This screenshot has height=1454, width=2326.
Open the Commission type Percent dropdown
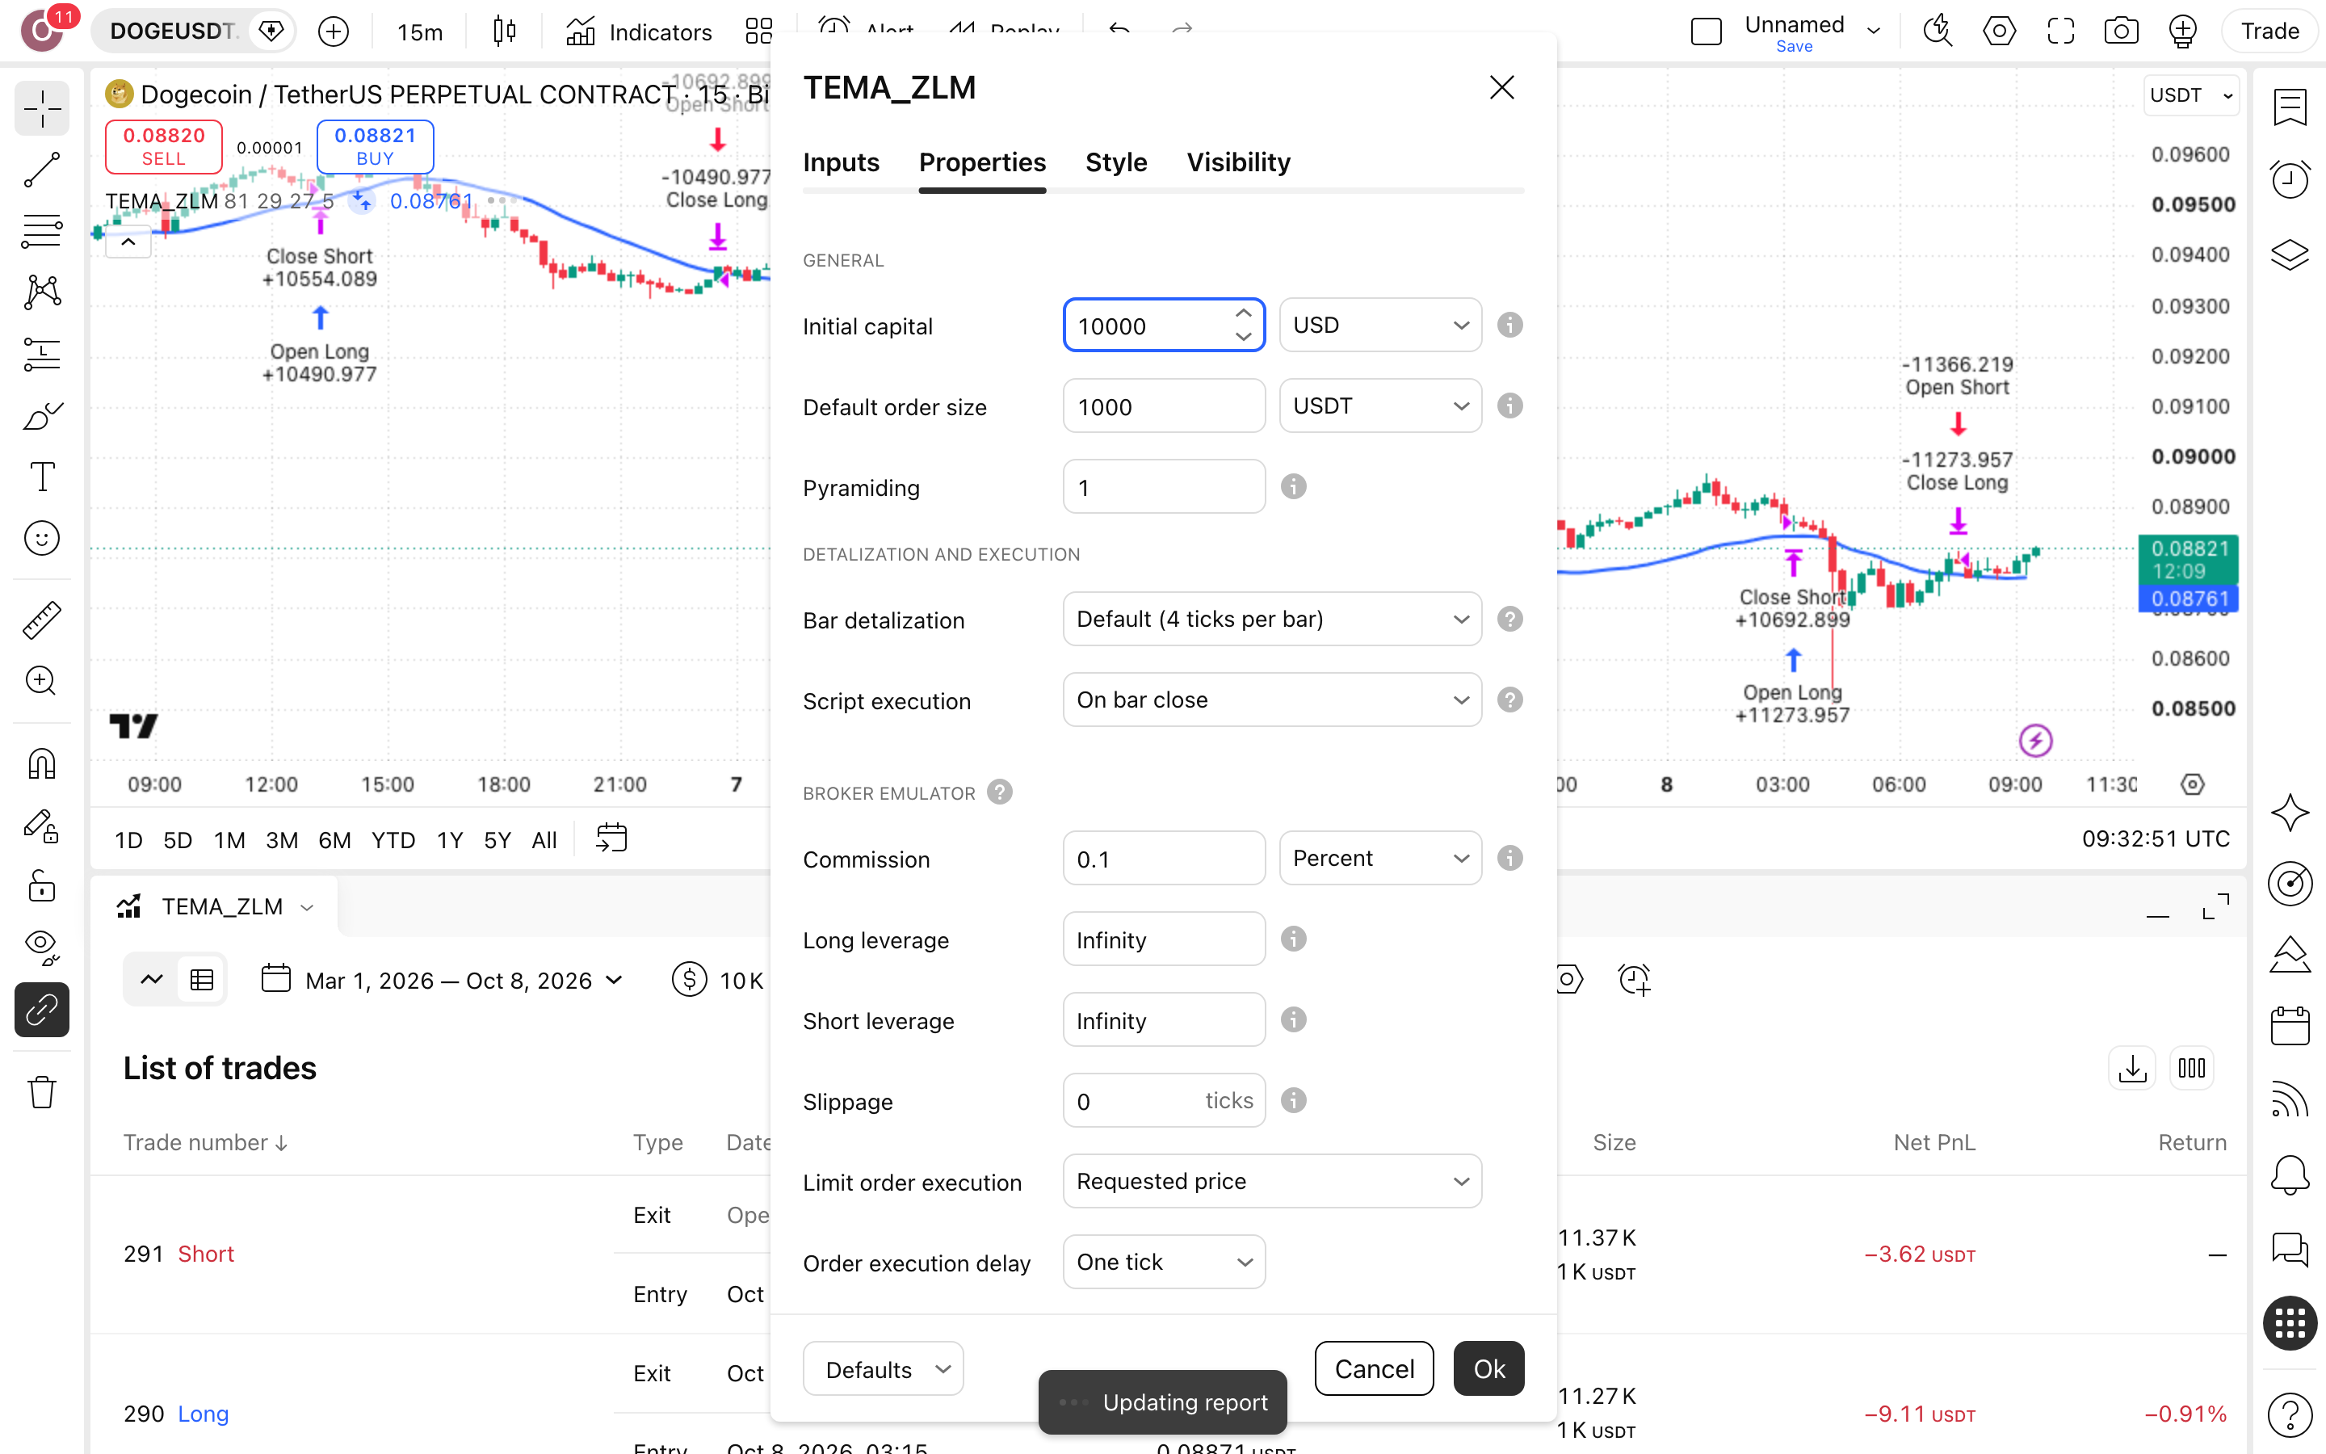coord(1380,858)
